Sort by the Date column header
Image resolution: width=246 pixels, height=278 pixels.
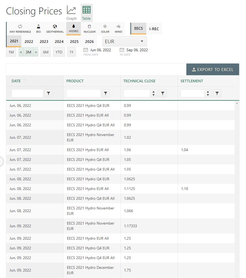[x=16, y=81]
